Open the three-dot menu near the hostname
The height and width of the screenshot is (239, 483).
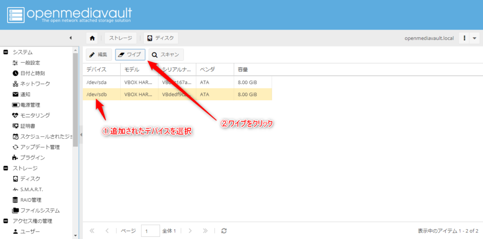tap(465, 38)
